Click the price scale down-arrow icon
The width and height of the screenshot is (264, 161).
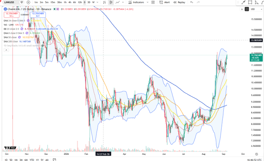click(242, 9)
